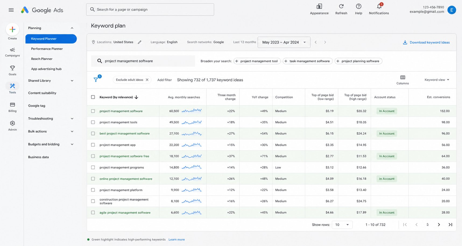The image size is (462, 246).
Task: Sort by keyword relevance arrow
Action: [x=136, y=97]
